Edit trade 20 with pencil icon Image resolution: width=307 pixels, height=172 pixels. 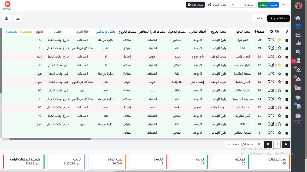(272, 40)
